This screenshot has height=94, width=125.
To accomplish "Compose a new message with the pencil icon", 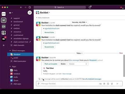I will 30,13.
